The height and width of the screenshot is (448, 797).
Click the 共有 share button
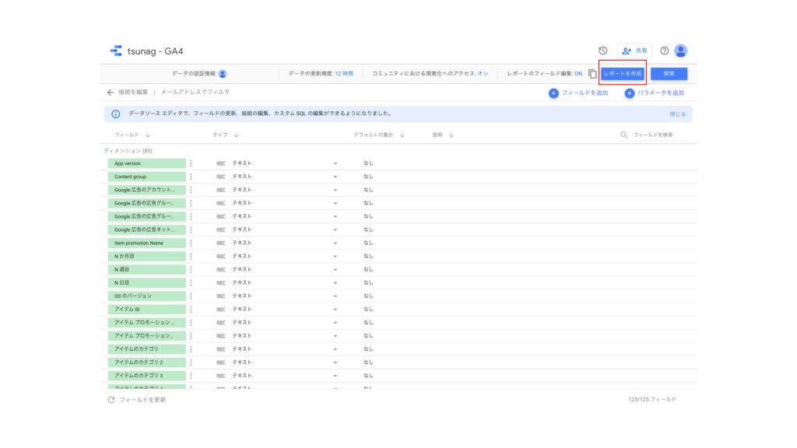click(634, 51)
